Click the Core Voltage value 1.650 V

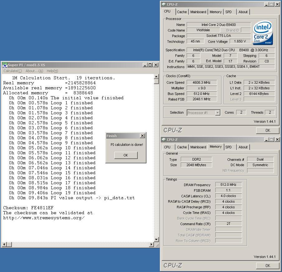tap(240, 42)
